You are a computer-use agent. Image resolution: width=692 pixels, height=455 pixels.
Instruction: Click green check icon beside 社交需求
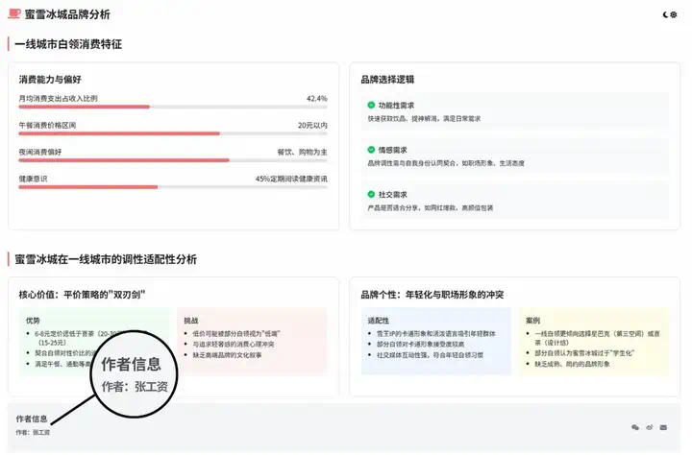point(371,194)
